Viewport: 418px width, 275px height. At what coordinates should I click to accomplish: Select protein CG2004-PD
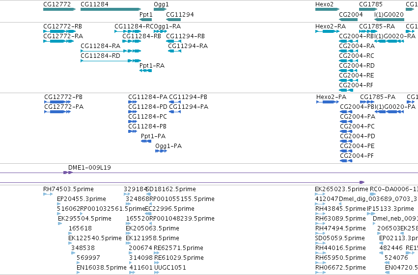346,142
